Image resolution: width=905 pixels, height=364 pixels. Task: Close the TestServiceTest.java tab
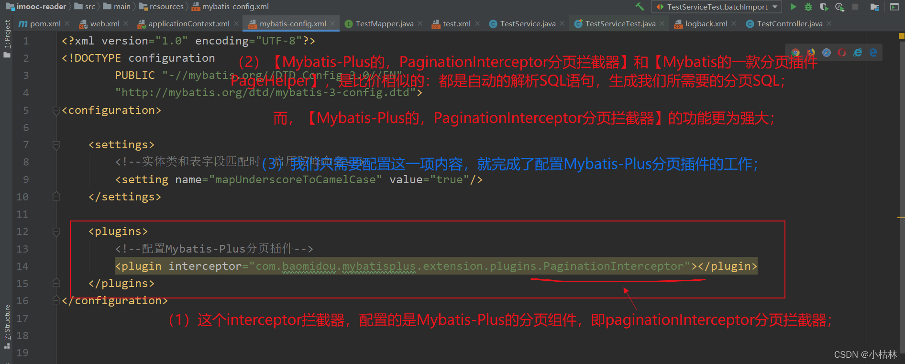(x=662, y=23)
